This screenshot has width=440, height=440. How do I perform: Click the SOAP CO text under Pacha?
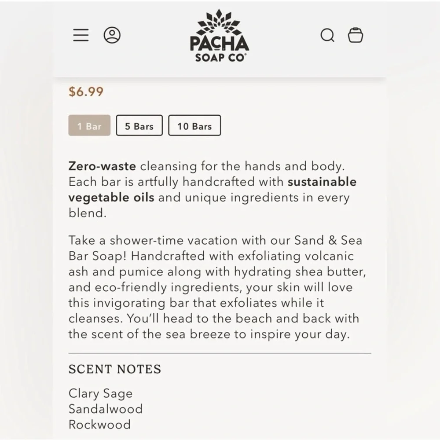click(x=219, y=58)
